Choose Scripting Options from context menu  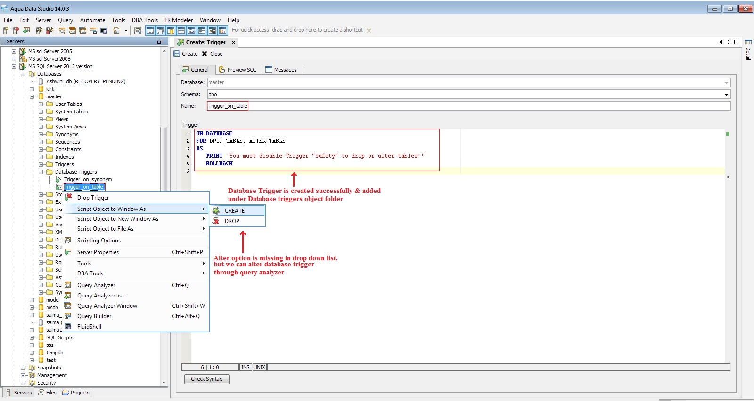click(137, 241)
